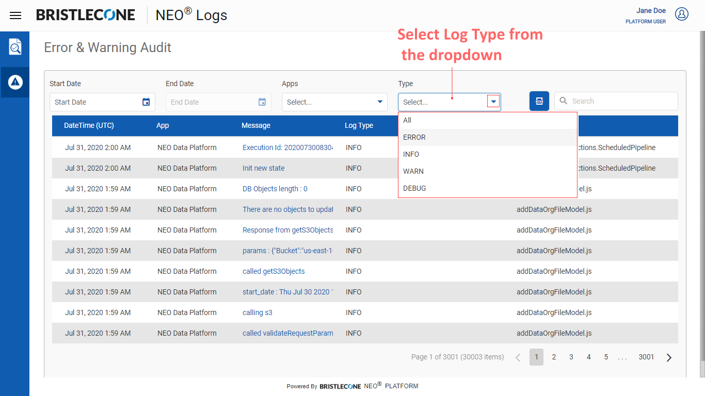
Task: Choose ERROR from the Type list
Action: coord(414,138)
